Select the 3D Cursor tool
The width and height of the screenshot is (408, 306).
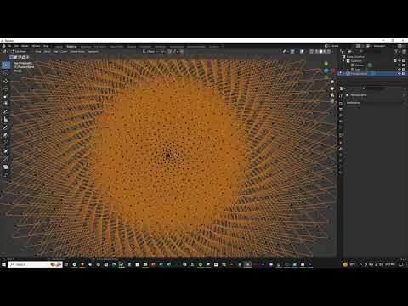pyautogui.click(x=6, y=73)
